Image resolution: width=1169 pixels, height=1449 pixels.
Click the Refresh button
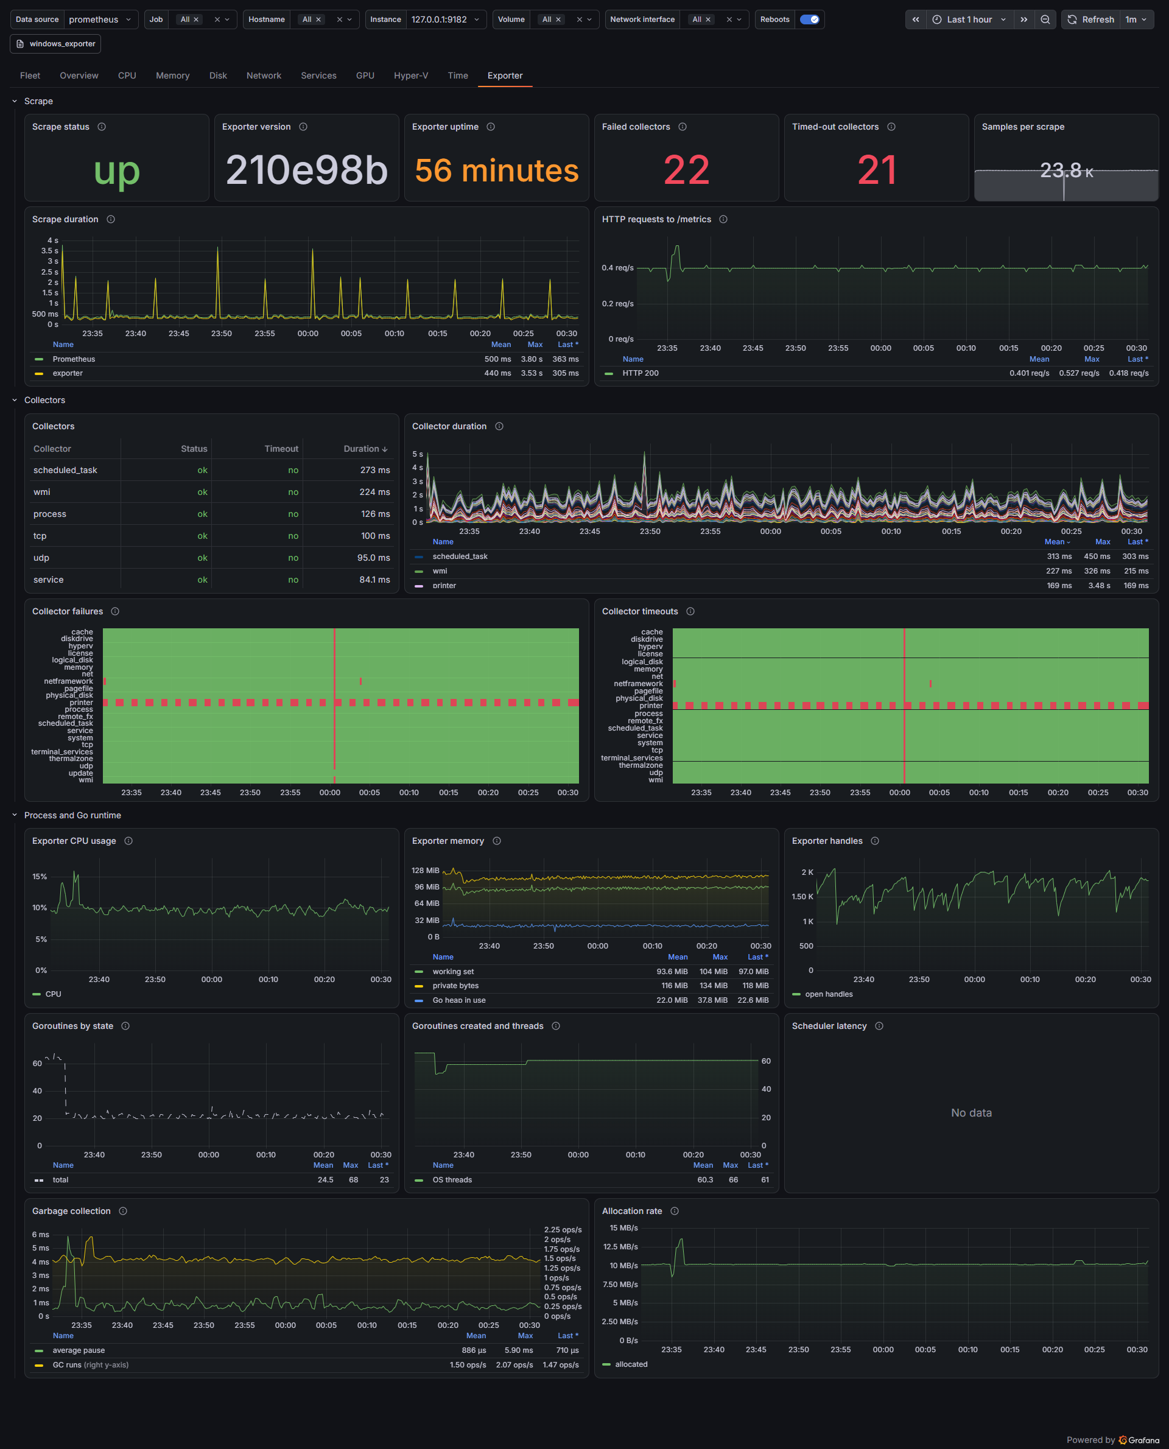pos(1091,19)
